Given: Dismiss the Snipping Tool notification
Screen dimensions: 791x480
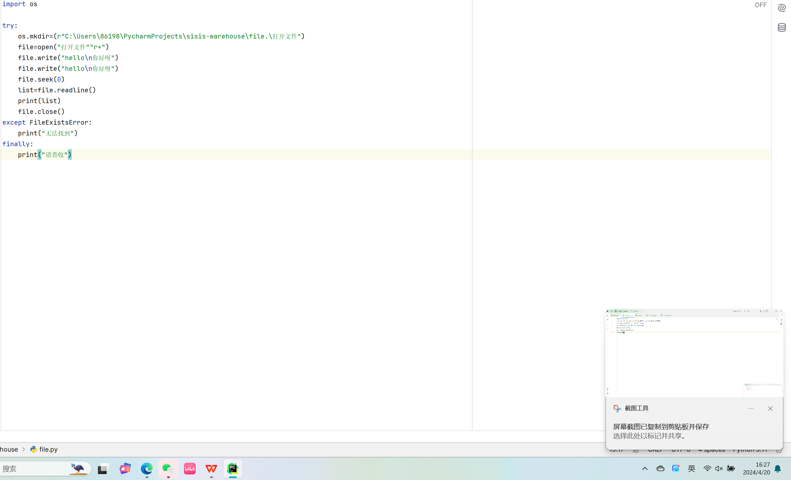Looking at the screenshot, I should (770, 409).
